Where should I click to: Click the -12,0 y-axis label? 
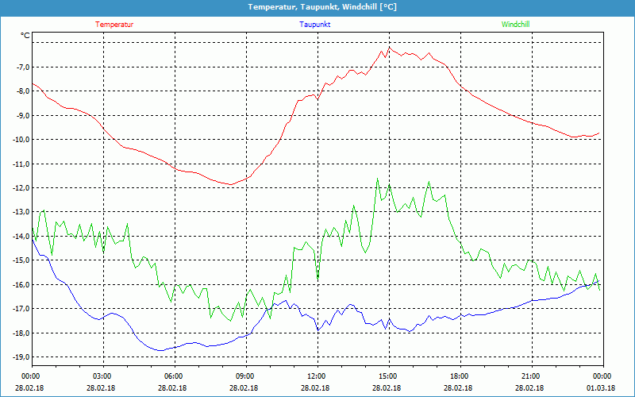click(21, 187)
